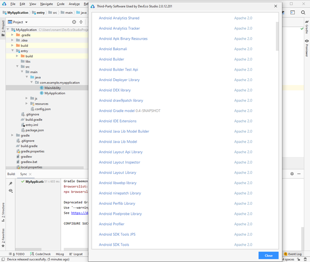Open the Logcat tool window
The image size is (310, 262).
pyautogui.click(x=76, y=254)
